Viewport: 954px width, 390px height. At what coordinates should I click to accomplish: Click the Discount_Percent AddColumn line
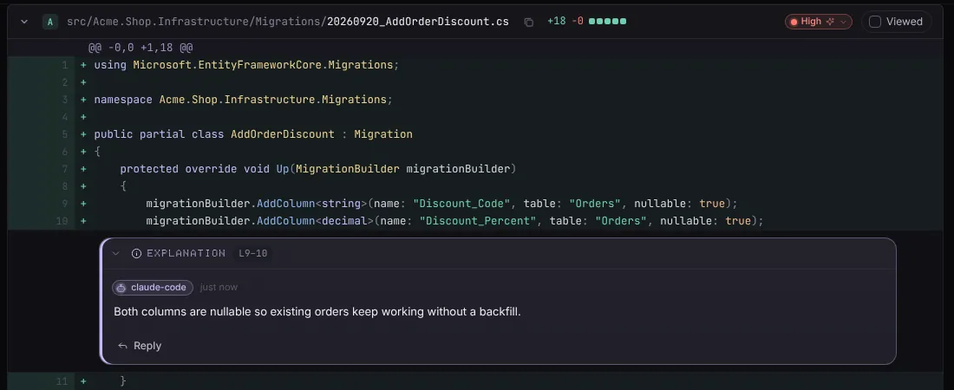coord(454,221)
